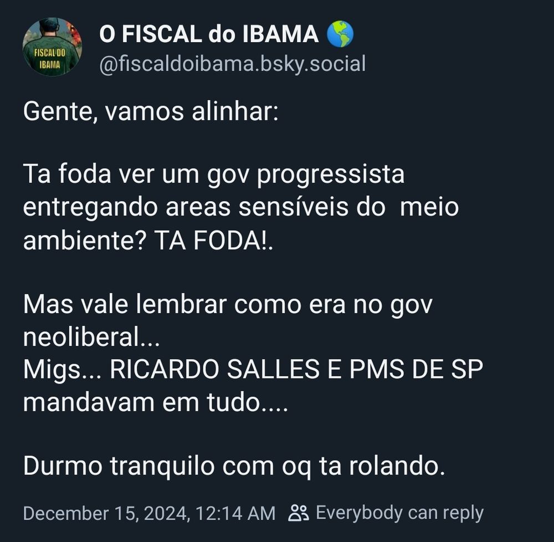The height and width of the screenshot is (542, 554).
Task: Click 'Mas vale lembrar como era no gov' text
Action: pyautogui.click(x=227, y=304)
